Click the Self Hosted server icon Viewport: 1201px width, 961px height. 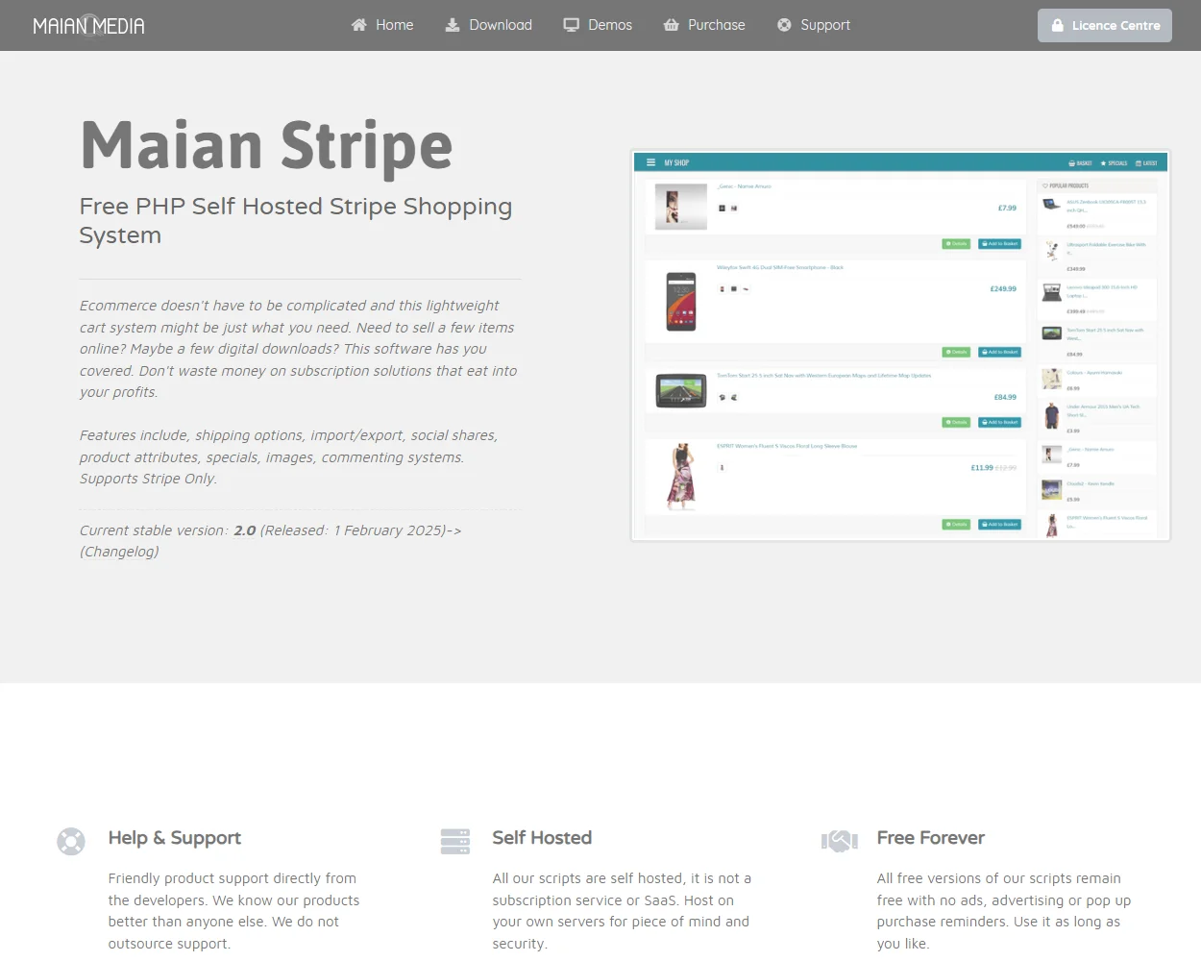(455, 841)
